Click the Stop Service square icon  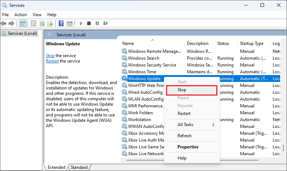pyautogui.click(x=89, y=23)
